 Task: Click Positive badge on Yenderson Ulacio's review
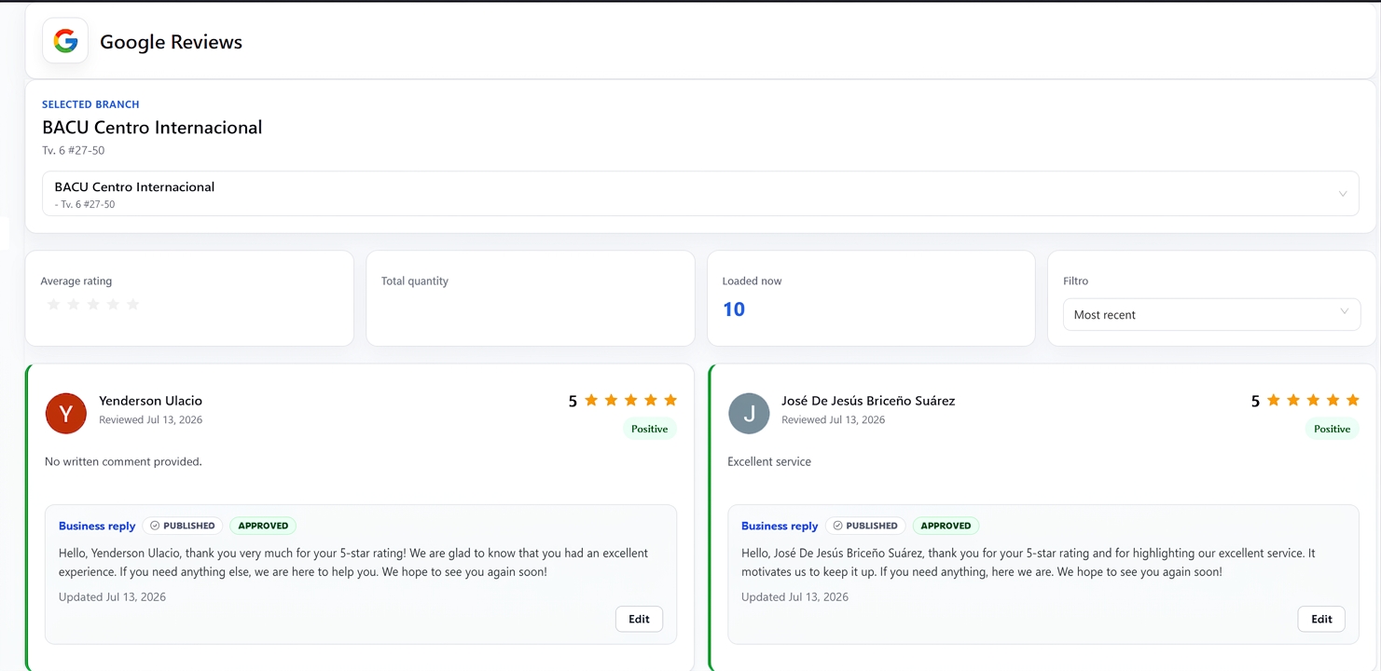[650, 429]
